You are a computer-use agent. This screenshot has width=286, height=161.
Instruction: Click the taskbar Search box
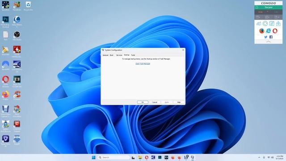114,157
